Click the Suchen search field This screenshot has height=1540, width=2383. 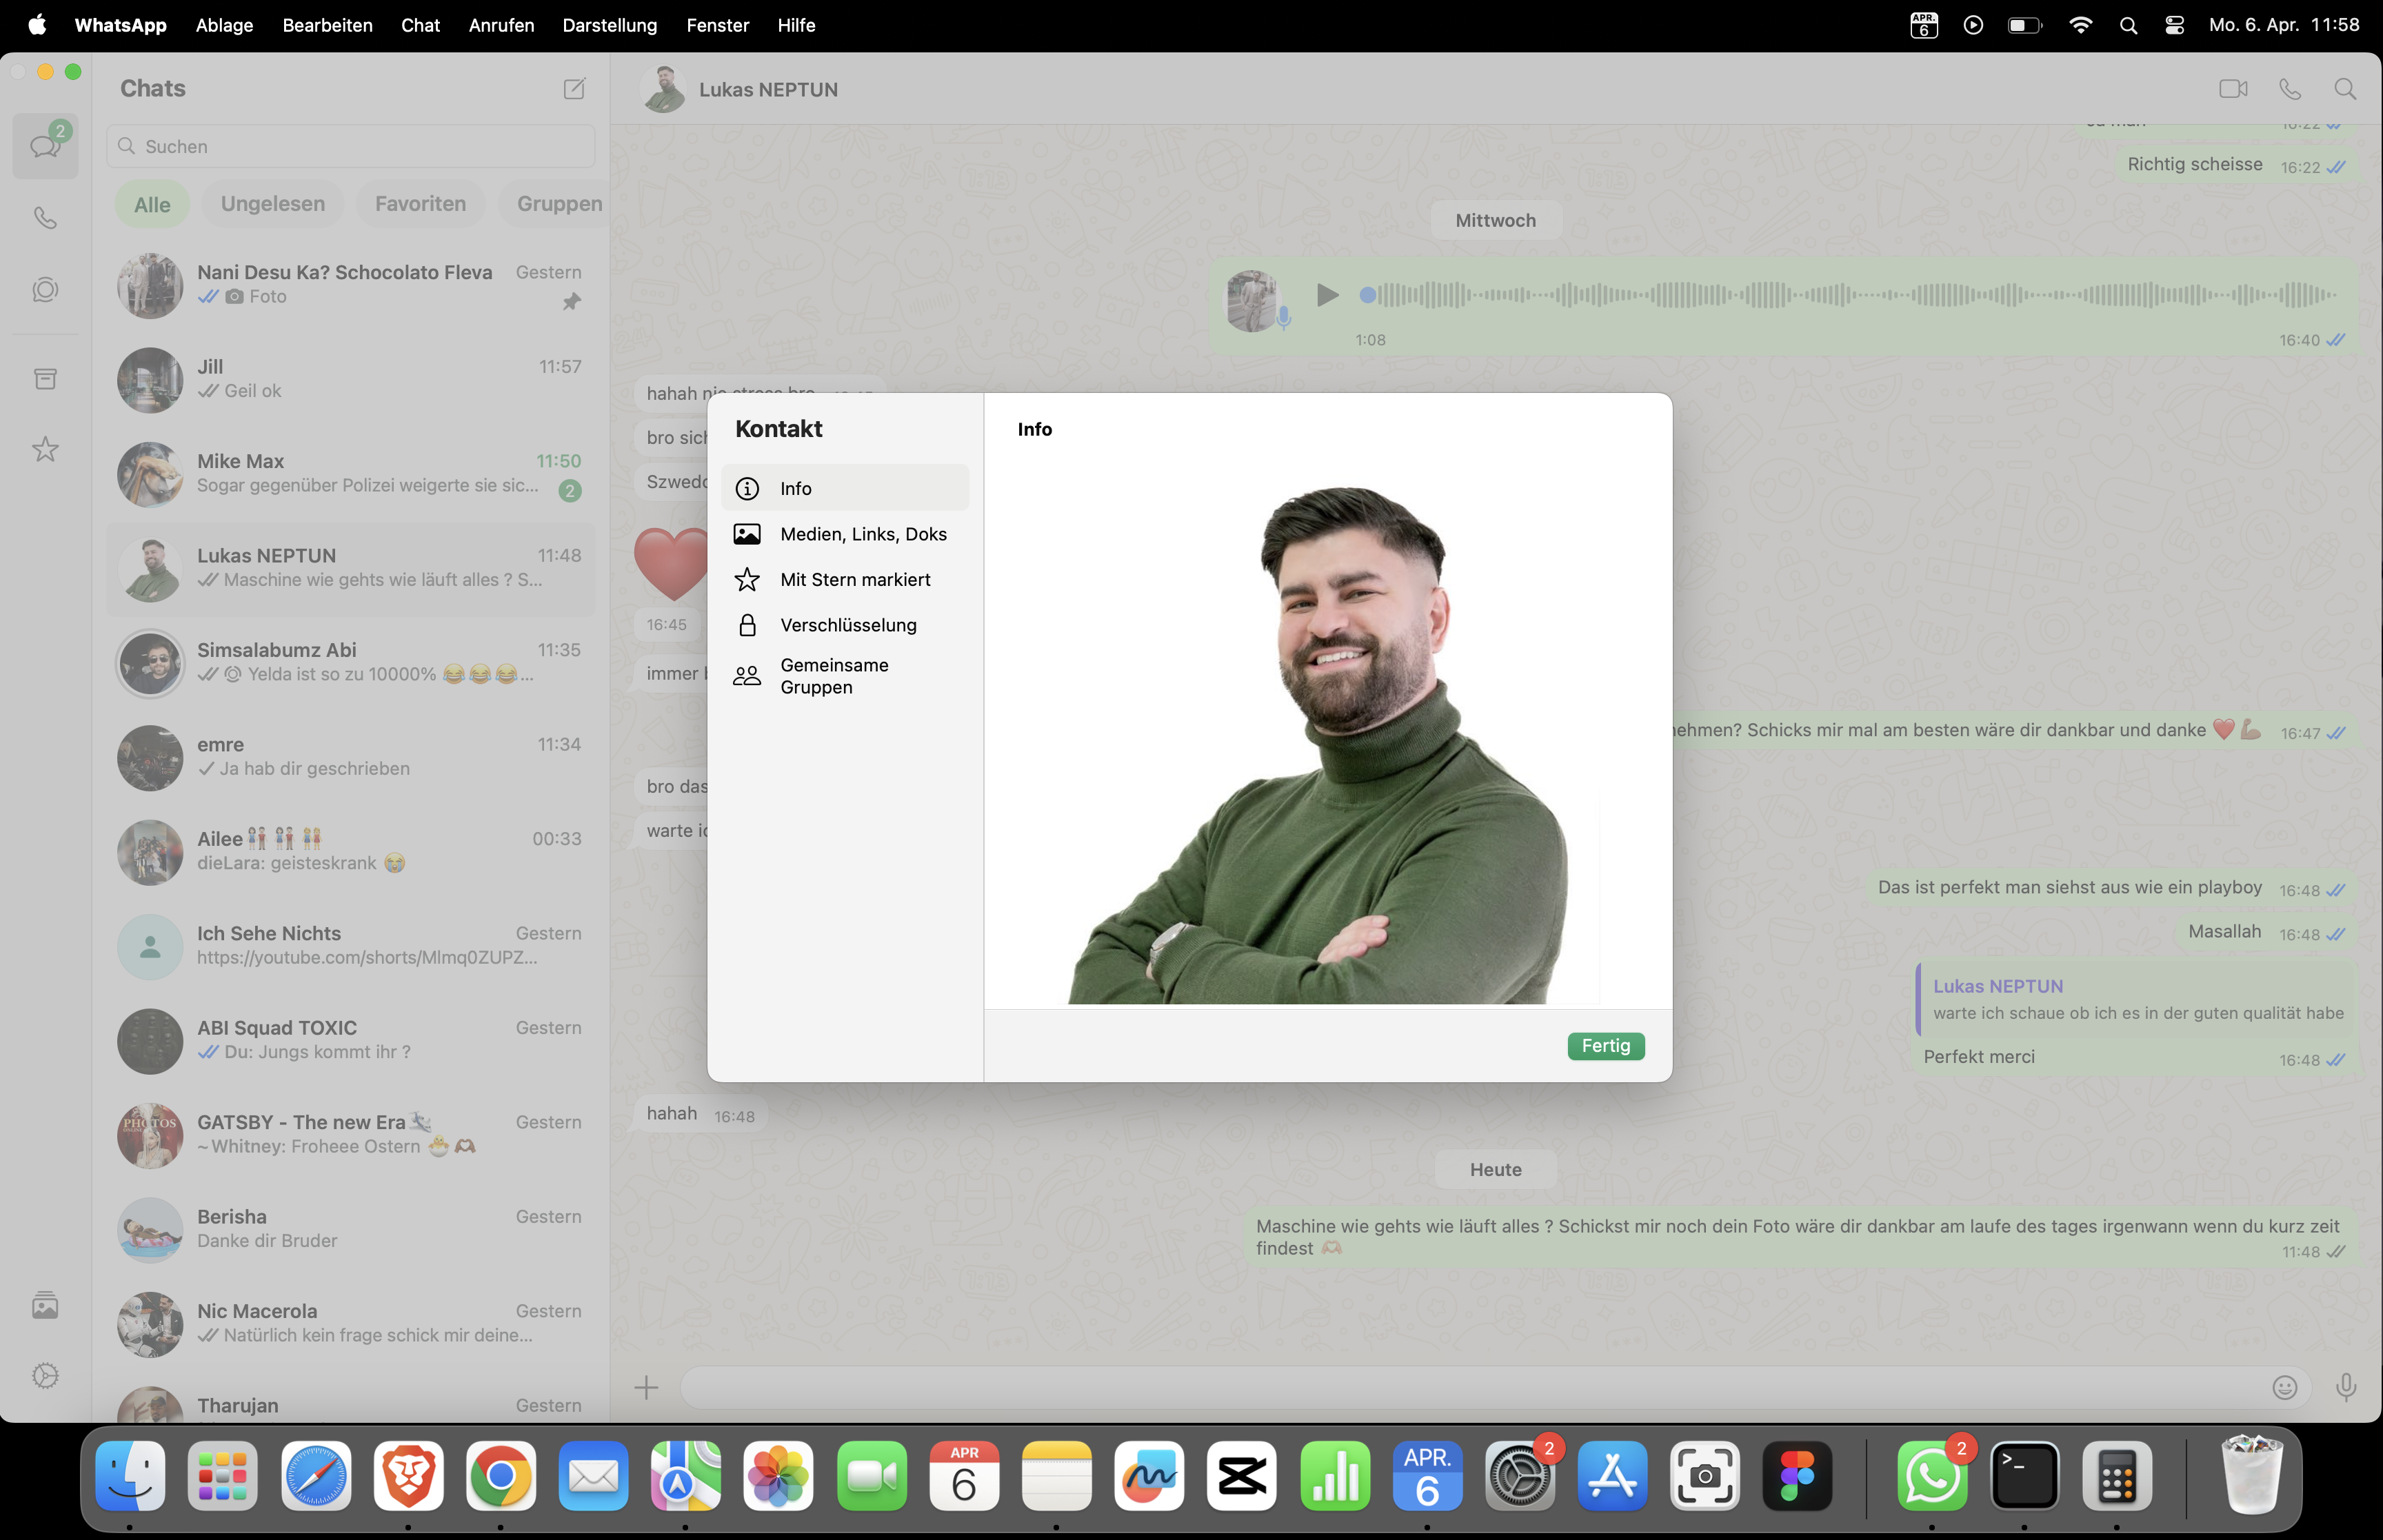point(350,146)
